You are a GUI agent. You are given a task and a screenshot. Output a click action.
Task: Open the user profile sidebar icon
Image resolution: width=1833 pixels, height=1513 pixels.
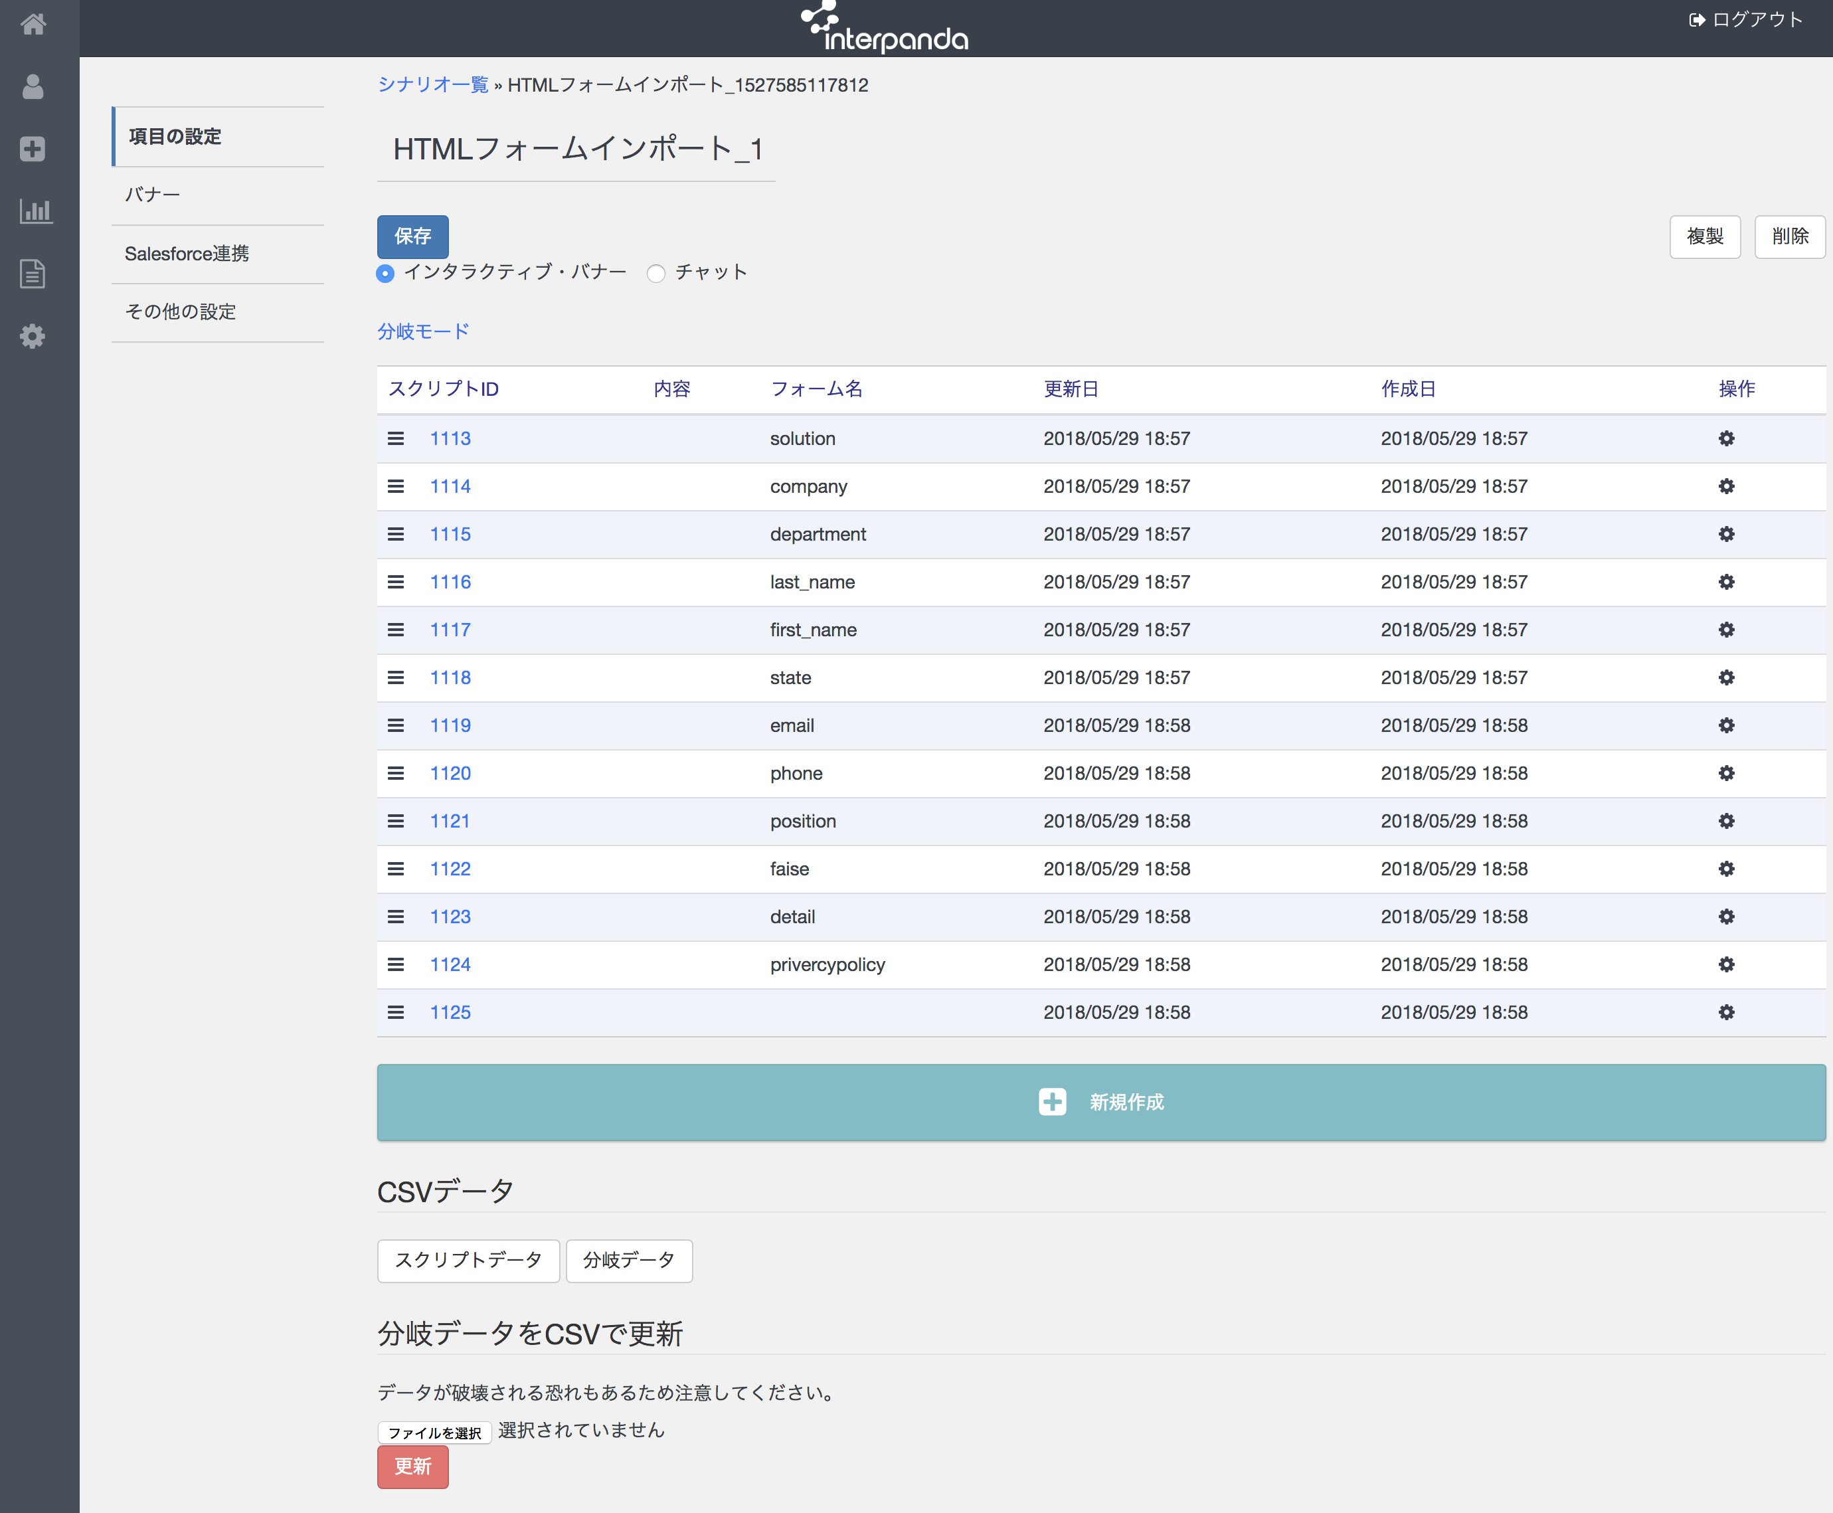click(33, 86)
